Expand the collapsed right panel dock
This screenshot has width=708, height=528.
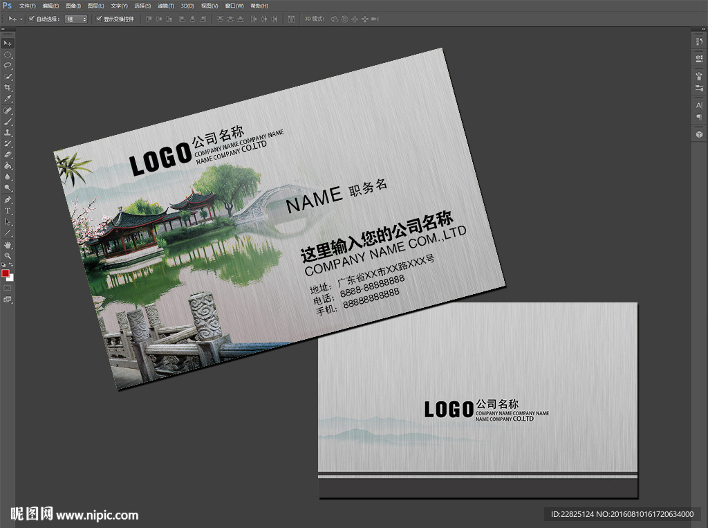tap(702, 30)
